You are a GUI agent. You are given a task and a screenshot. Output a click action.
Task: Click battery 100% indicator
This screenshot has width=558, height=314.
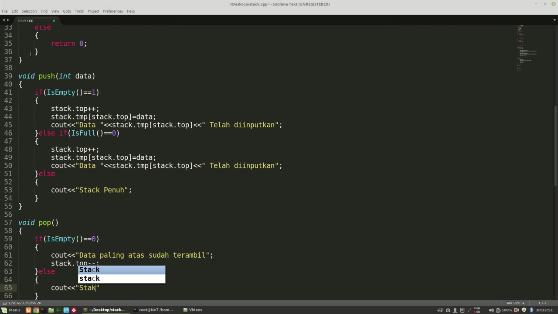tap(504, 310)
